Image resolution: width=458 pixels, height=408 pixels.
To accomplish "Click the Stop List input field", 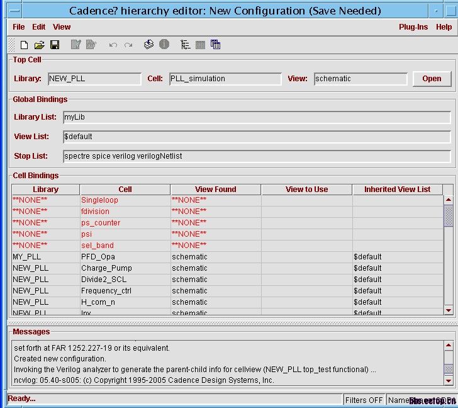I will click(257, 156).
